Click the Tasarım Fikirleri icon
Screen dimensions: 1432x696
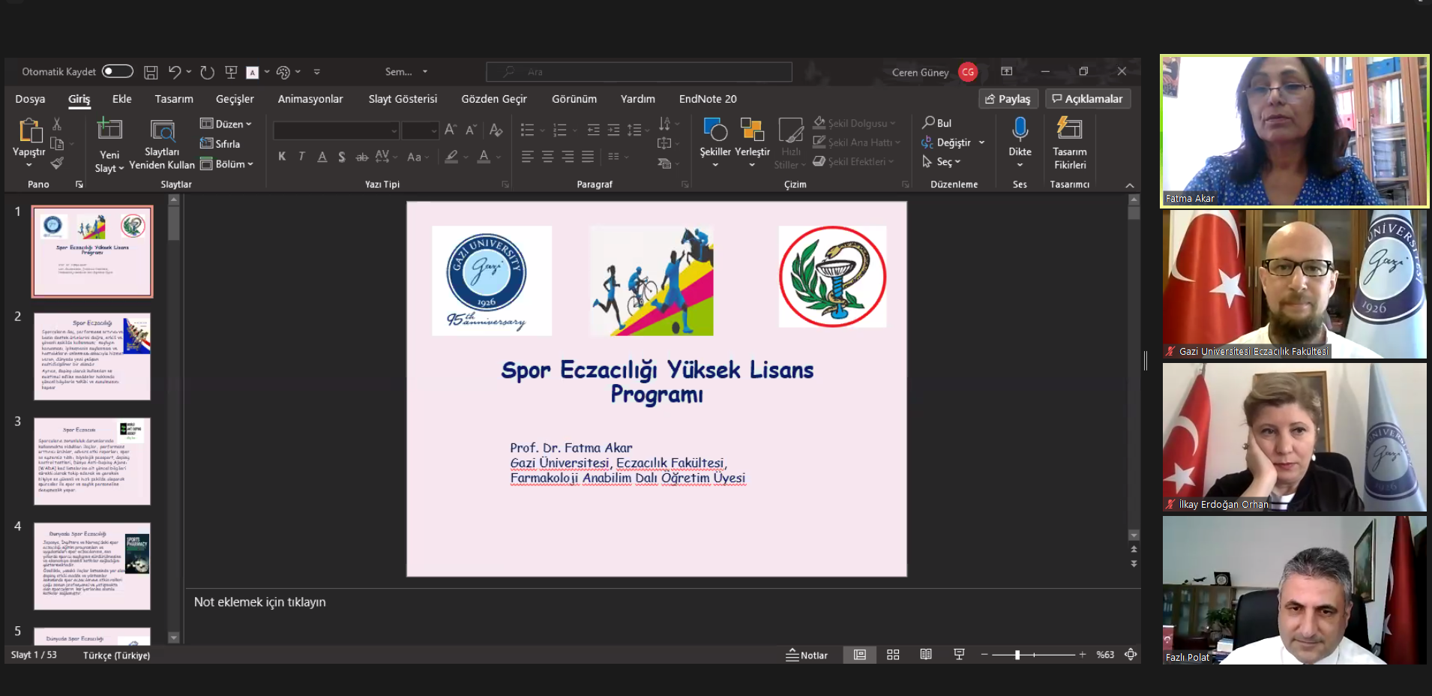coord(1070,128)
